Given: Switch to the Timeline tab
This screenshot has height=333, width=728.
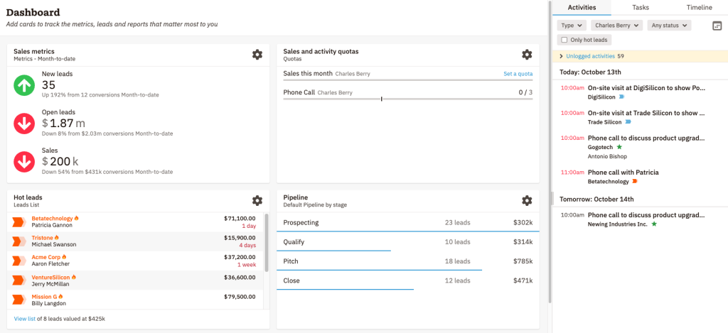Looking at the screenshot, I should tap(699, 7).
